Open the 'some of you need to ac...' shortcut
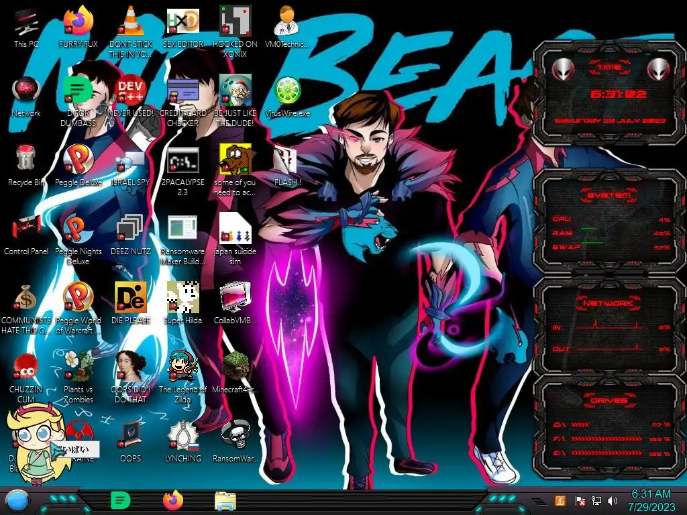This screenshot has width=687, height=515. [235, 159]
